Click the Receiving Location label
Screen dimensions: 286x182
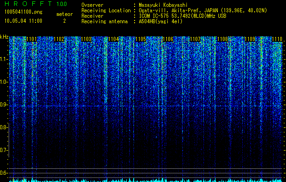106,10
